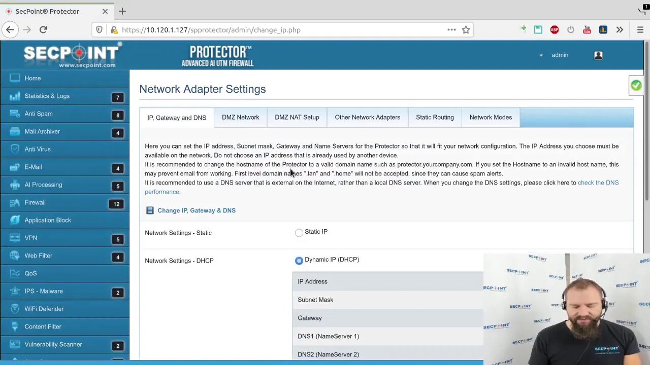Select the Anti Spam sidebar icon

click(15, 114)
